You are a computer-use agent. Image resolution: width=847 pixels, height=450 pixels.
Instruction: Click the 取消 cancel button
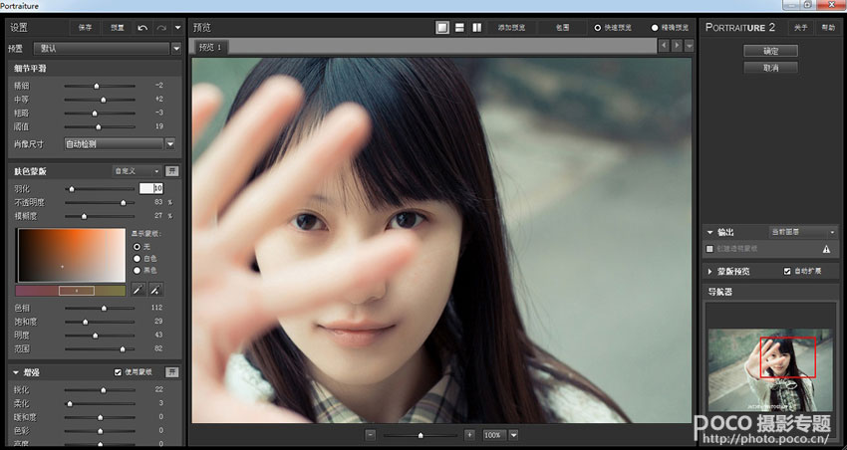(771, 68)
